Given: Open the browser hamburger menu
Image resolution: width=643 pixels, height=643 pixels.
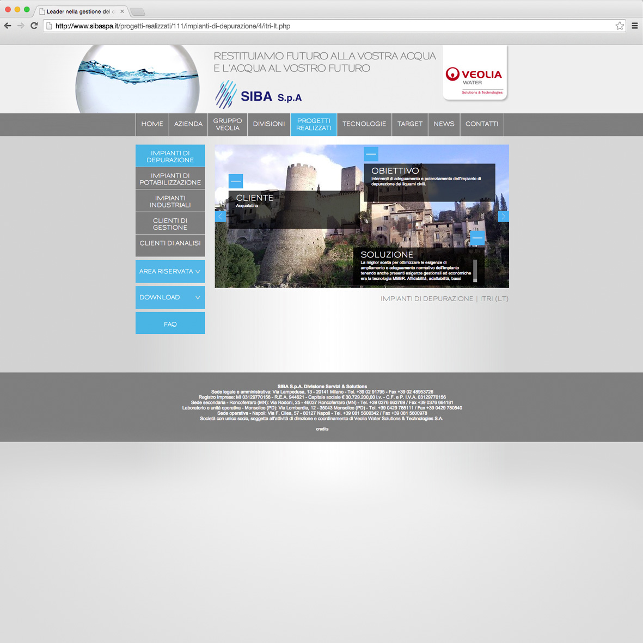Looking at the screenshot, I should (634, 26).
